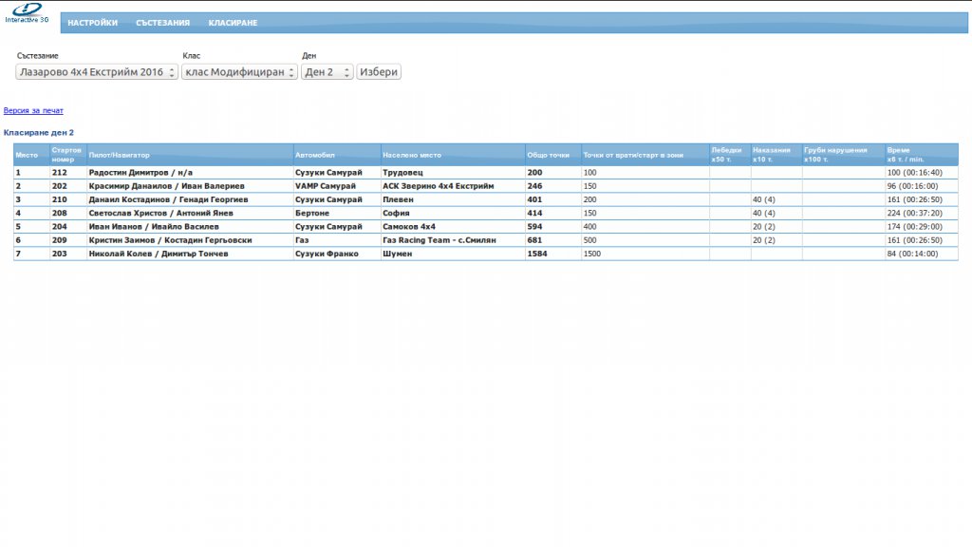
Task: Click the Място column header
Action: pos(31,155)
